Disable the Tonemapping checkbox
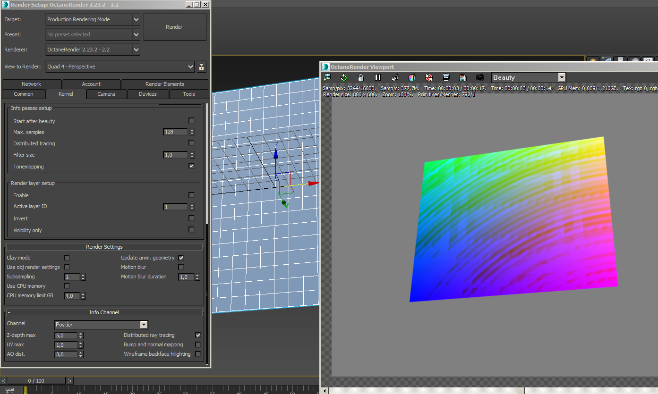The width and height of the screenshot is (658, 394). (x=191, y=166)
